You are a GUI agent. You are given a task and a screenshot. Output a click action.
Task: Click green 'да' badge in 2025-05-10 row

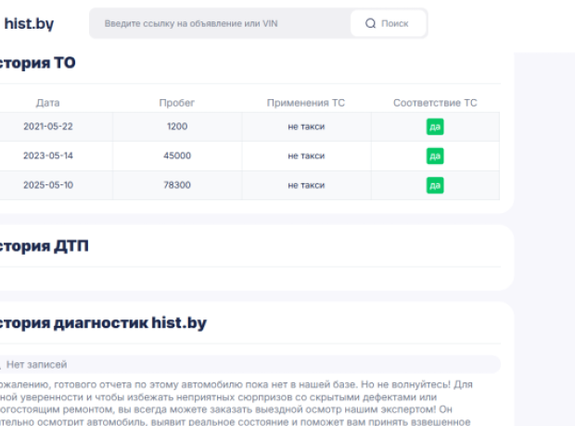(435, 185)
